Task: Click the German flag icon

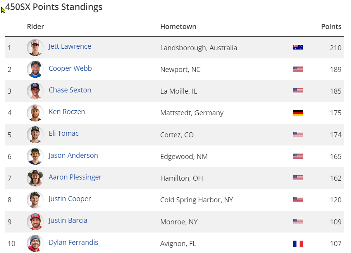Action: (298, 113)
